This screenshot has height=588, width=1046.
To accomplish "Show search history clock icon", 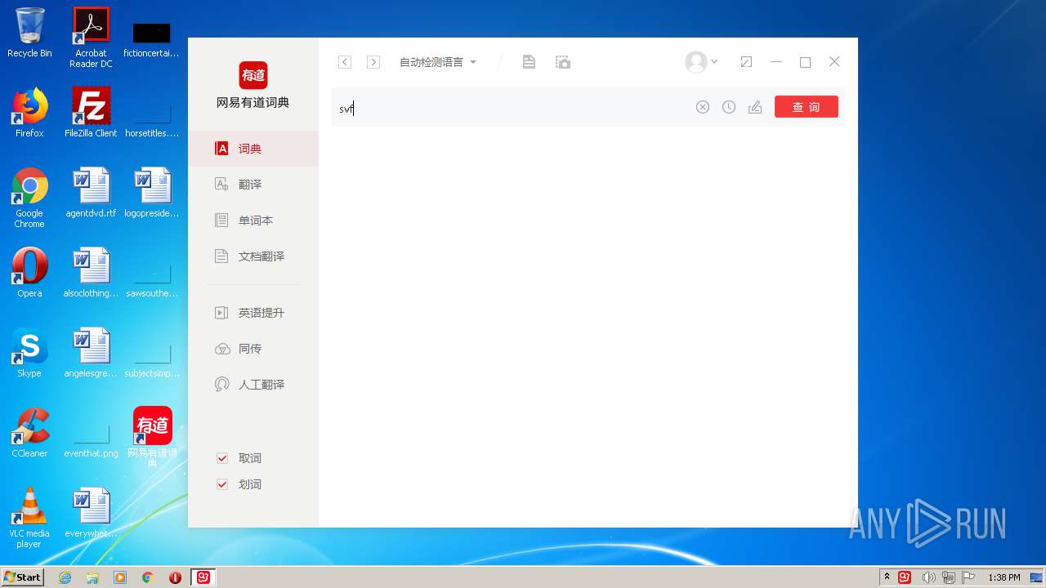I will pyautogui.click(x=729, y=107).
